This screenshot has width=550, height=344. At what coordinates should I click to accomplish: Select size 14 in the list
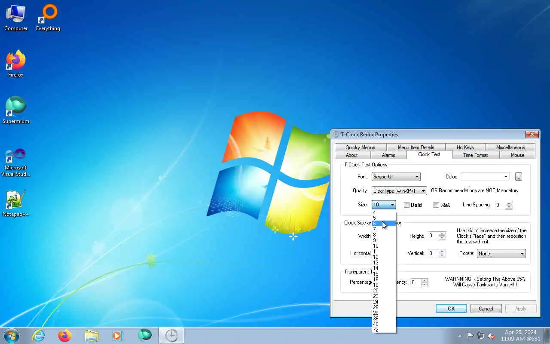point(384,268)
